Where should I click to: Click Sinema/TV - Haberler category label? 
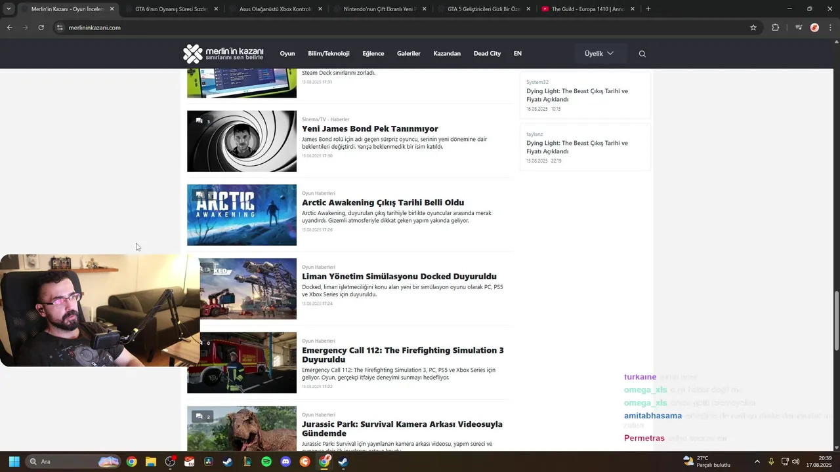(x=325, y=119)
